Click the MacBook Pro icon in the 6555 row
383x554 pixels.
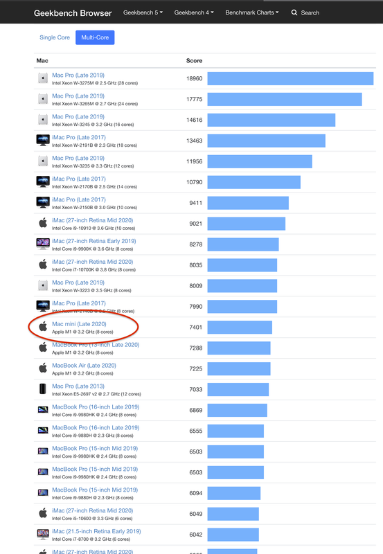(43, 430)
